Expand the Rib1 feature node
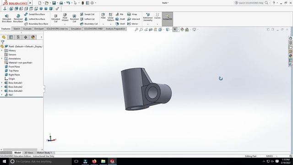The image size is (293, 165). [x=2, y=95]
